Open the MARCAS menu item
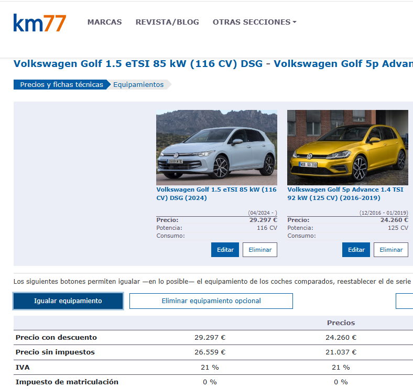This screenshot has width=413, height=389. (x=105, y=22)
